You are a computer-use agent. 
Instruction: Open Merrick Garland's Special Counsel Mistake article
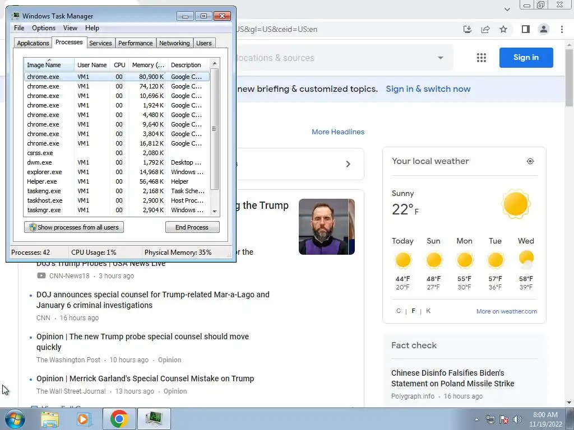pyautogui.click(x=145, y=378)
